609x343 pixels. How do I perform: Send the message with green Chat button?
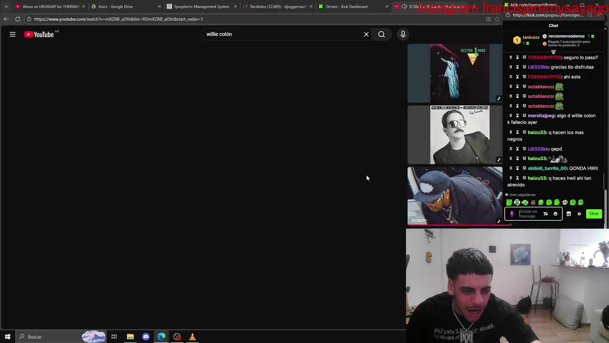(594, 214)
